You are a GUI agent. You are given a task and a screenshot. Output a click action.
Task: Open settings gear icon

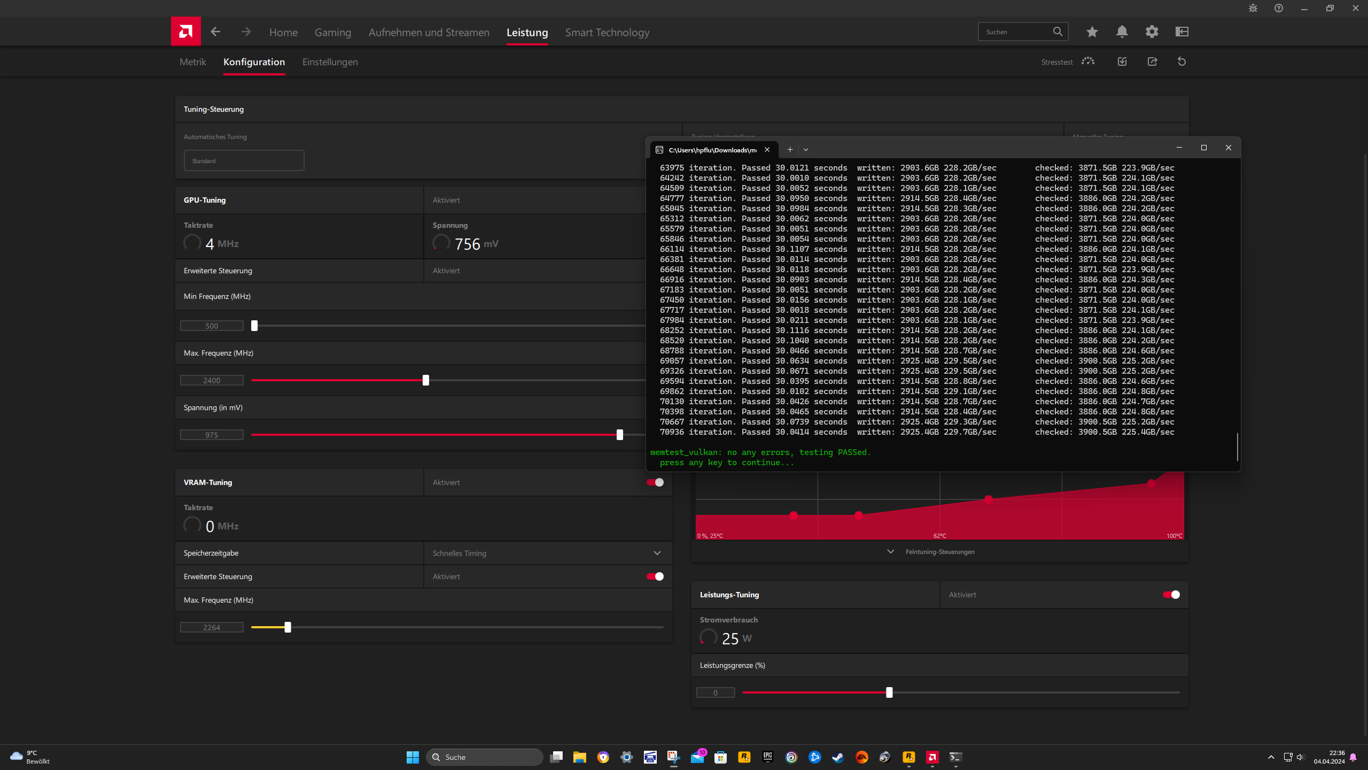click(x=1152, y=32)
